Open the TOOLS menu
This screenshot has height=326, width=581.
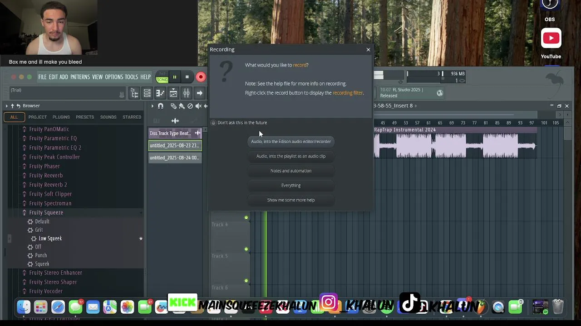point(131,77)
